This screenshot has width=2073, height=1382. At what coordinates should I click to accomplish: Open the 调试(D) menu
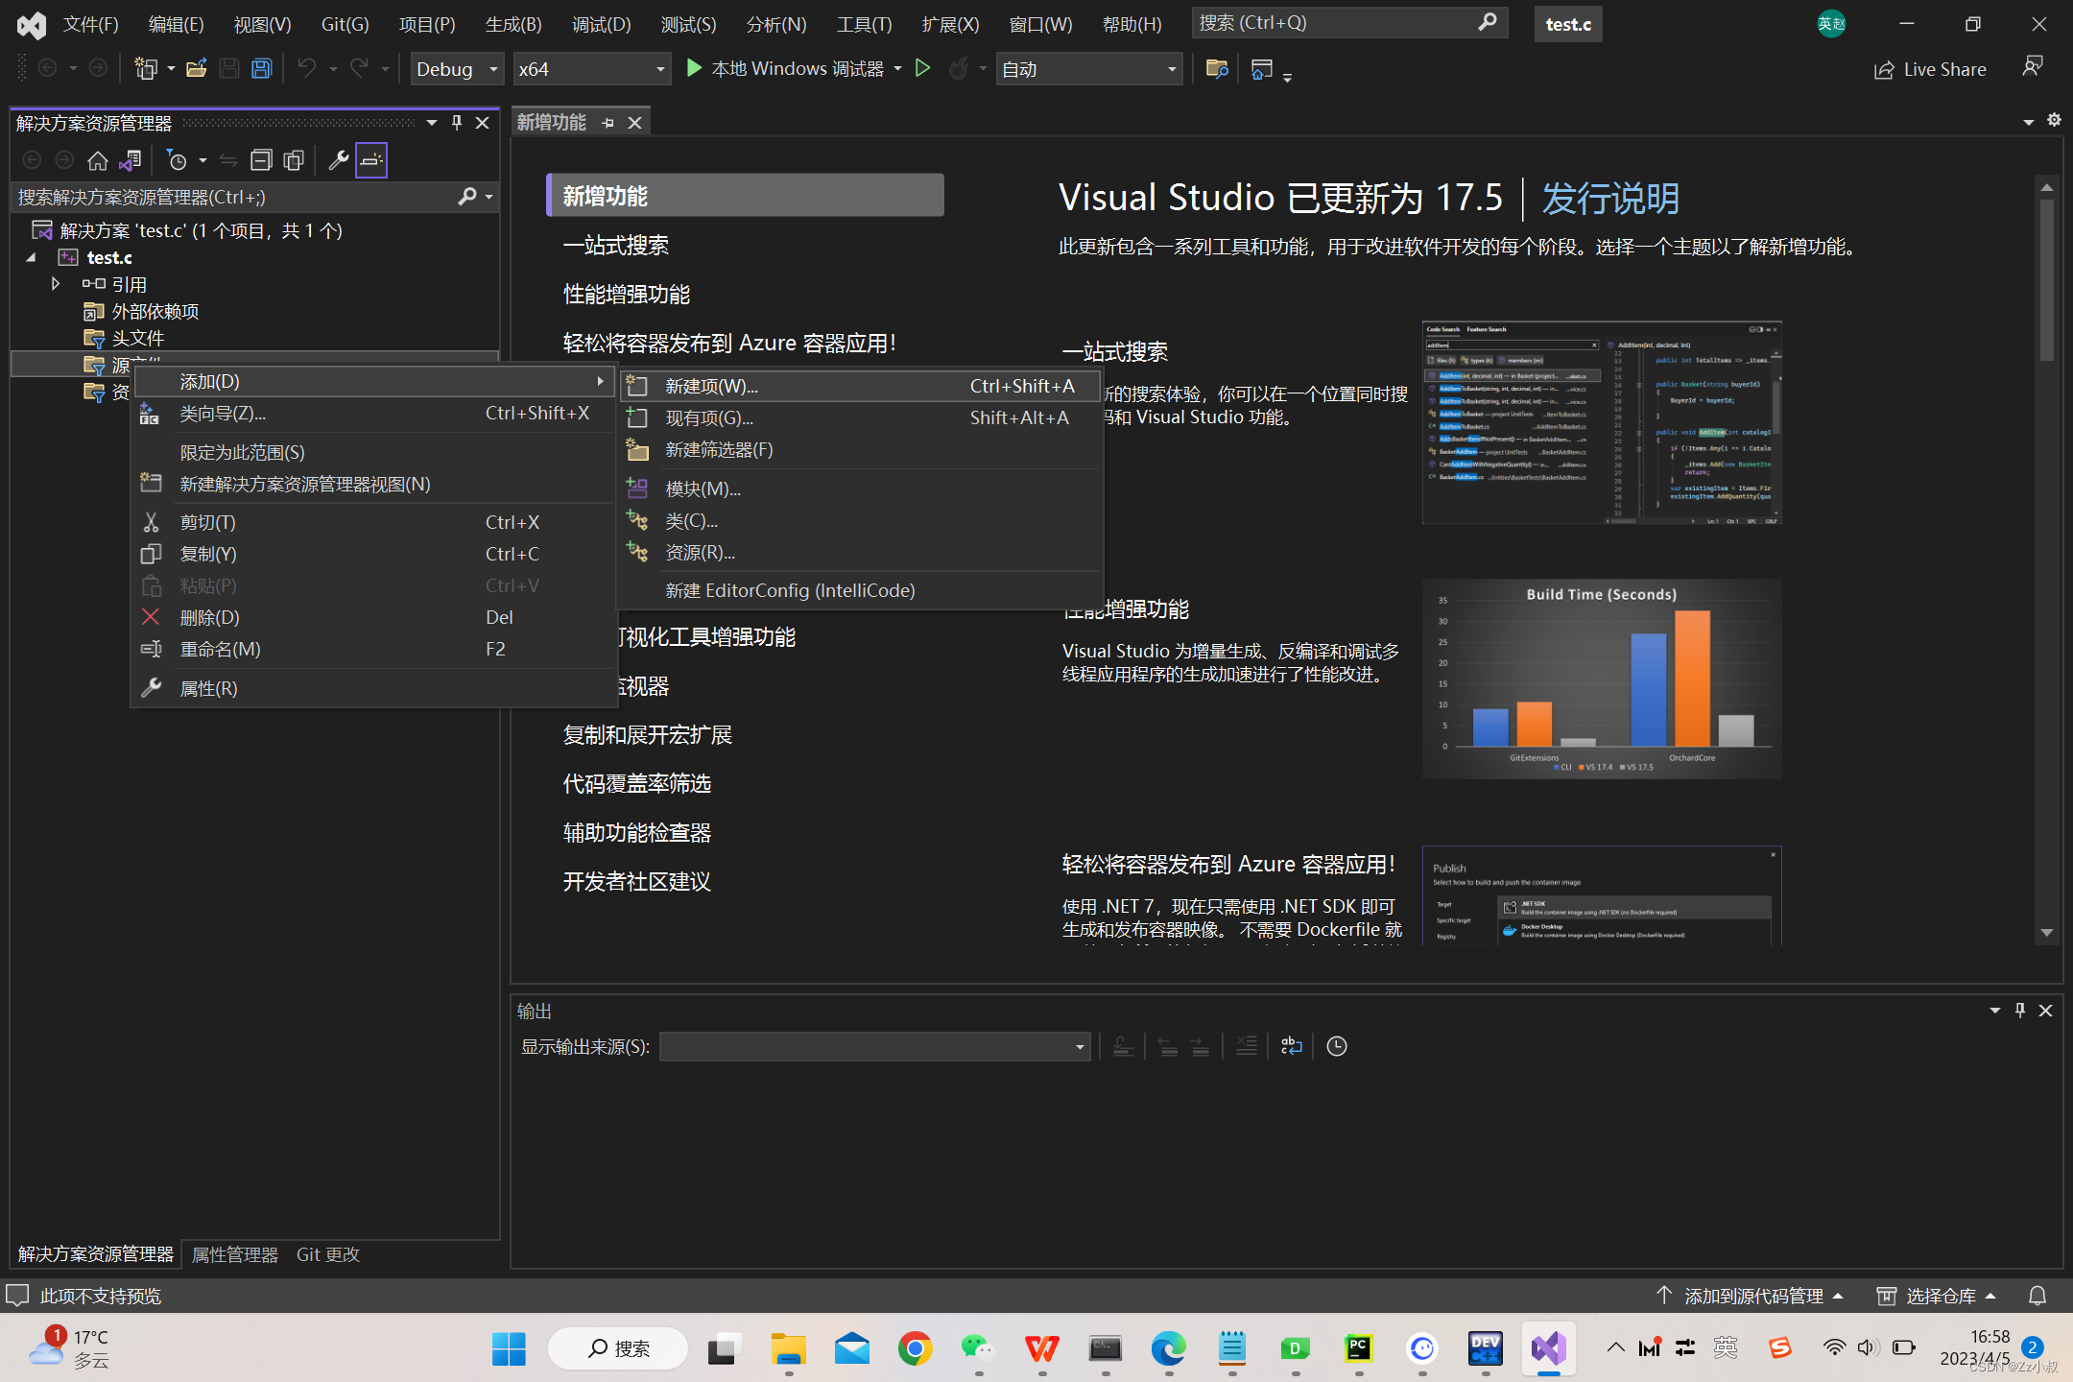601,24
